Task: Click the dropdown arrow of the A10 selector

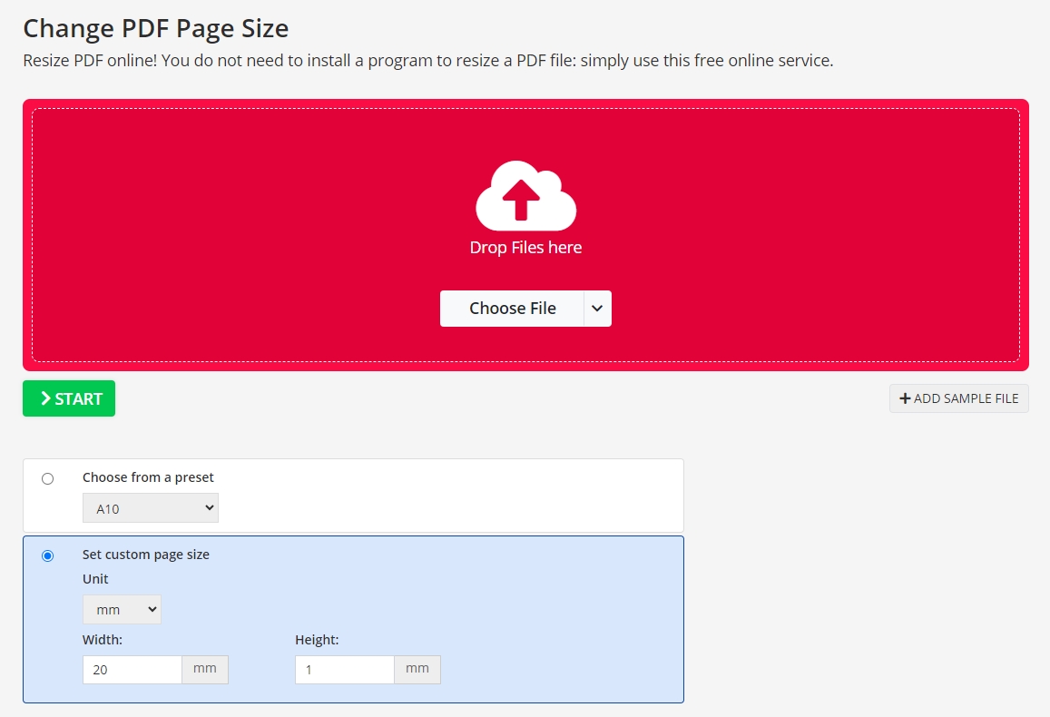Action: click(x=208, y=507)
